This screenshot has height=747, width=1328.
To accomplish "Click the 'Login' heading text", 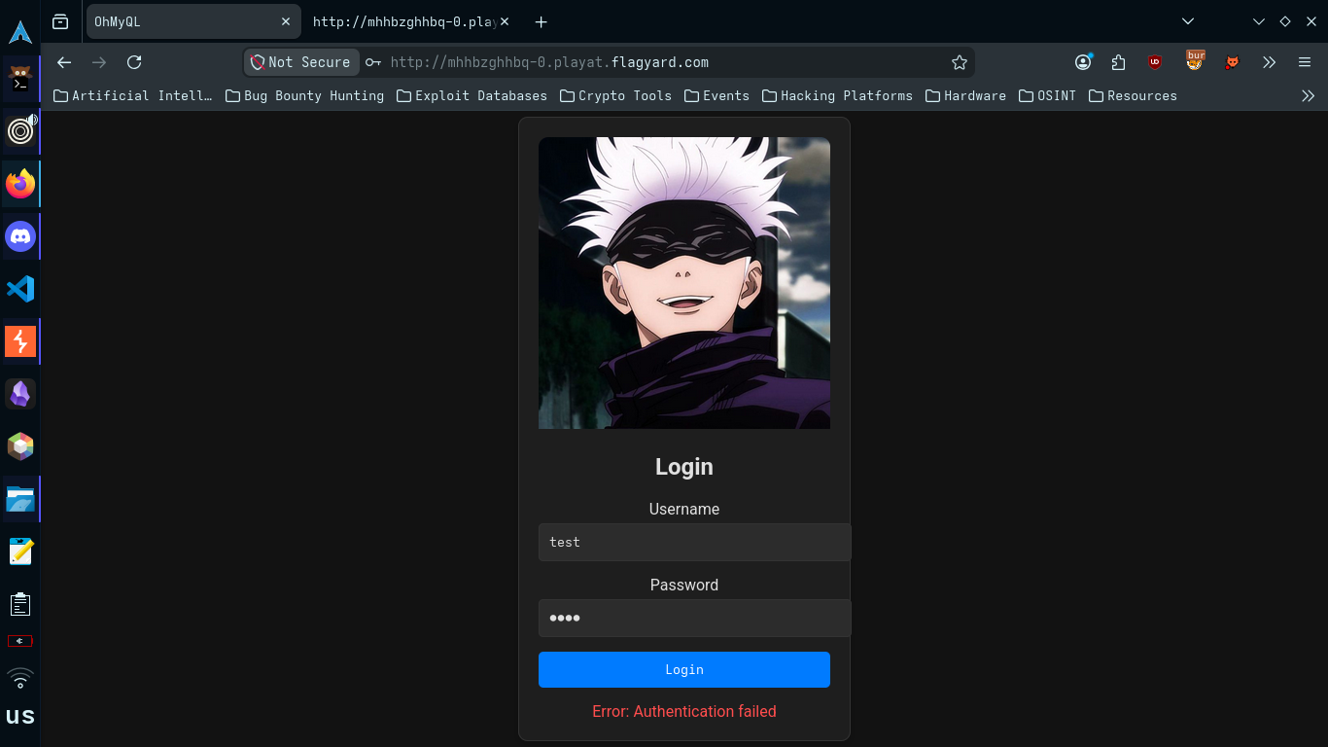I will click(684, 467).
